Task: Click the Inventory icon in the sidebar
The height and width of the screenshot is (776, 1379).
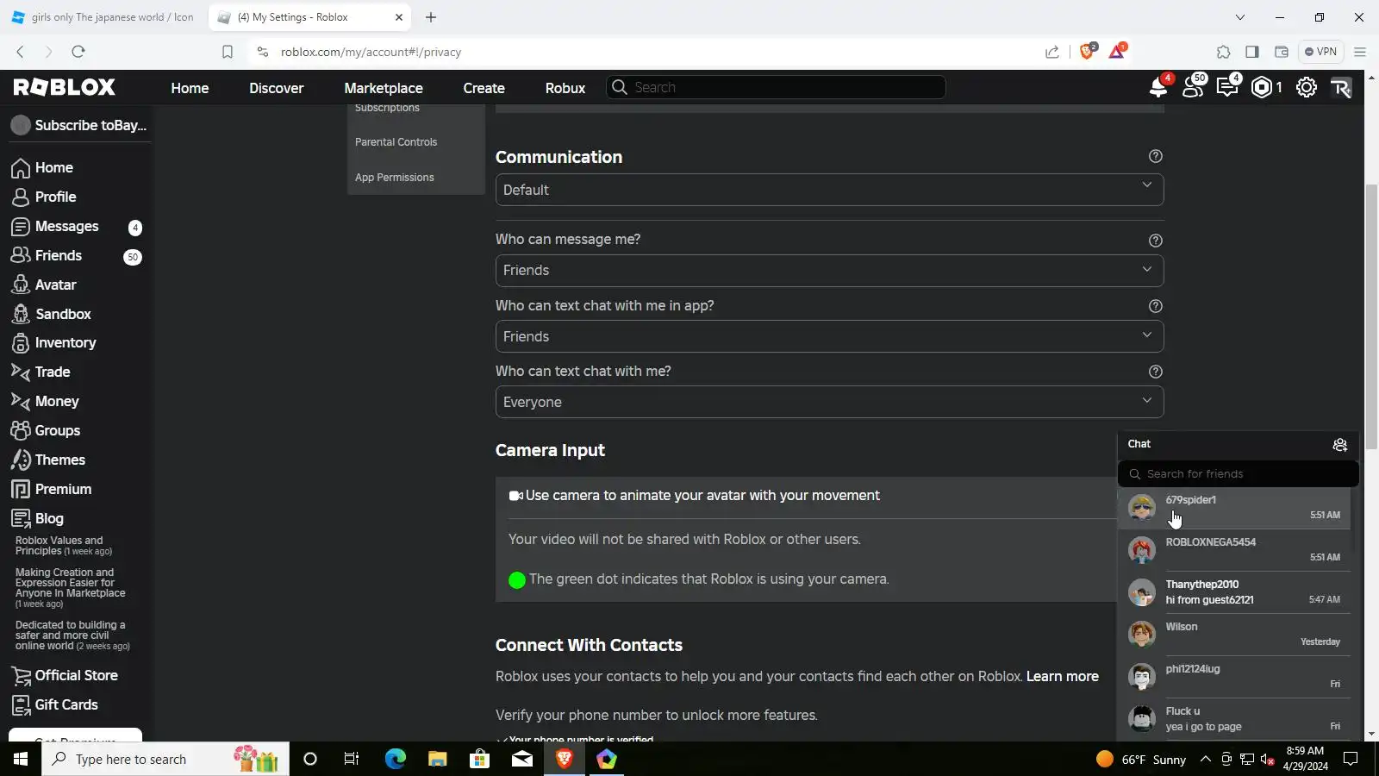Action: [21, 343]
